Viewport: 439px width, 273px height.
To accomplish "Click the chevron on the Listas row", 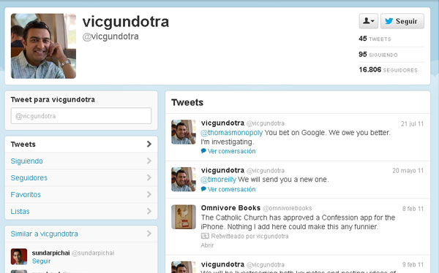I will click(x=149, y=211).
